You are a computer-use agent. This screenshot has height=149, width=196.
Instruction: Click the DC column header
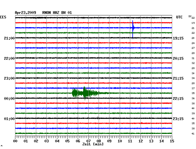190,16
